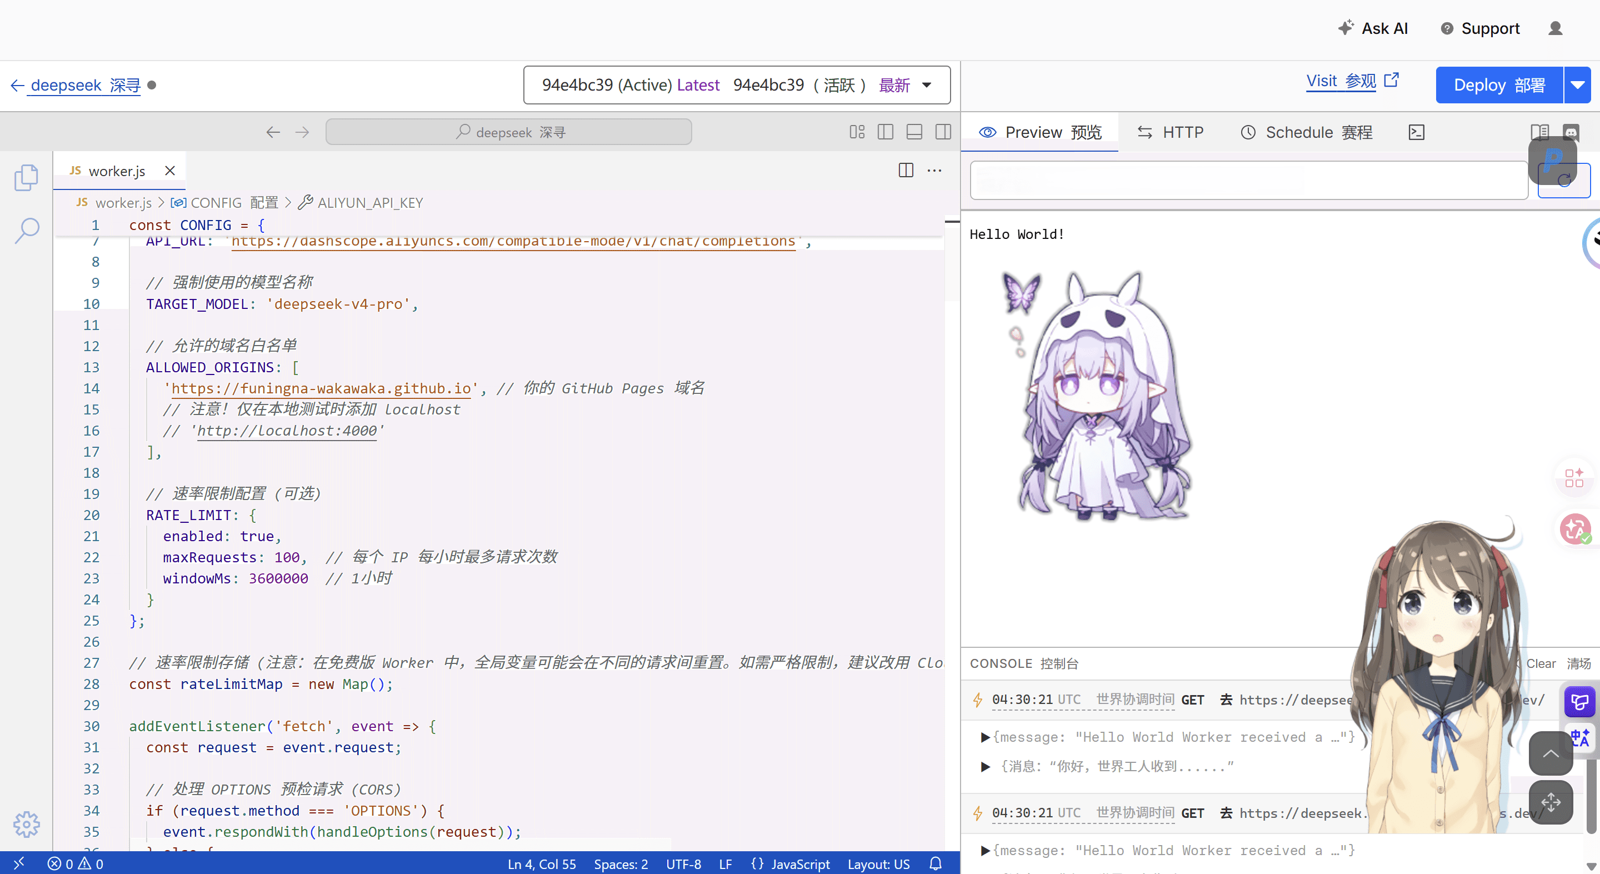
Task: Expand first {message: "Hello World Worker…"} entry
Action: (985, 737)
